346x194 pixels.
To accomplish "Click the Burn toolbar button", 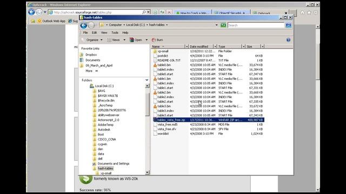I will click(157, 40).
